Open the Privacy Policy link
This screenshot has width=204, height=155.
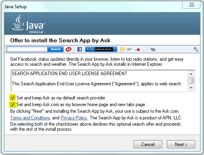point(74,118)
